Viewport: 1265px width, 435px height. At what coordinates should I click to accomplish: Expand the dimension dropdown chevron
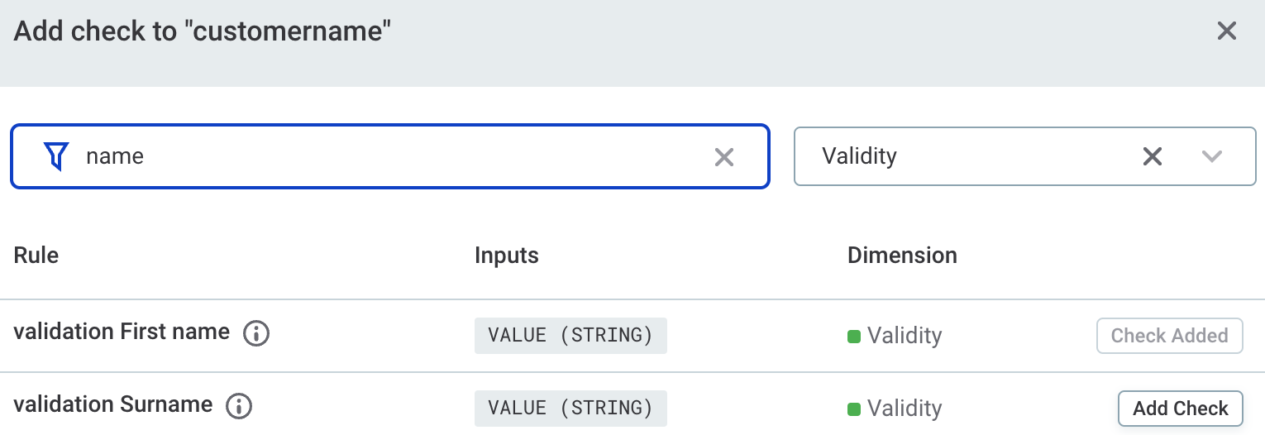pos(1211,156)
